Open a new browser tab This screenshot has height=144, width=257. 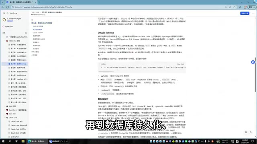[x=40, y=2]
